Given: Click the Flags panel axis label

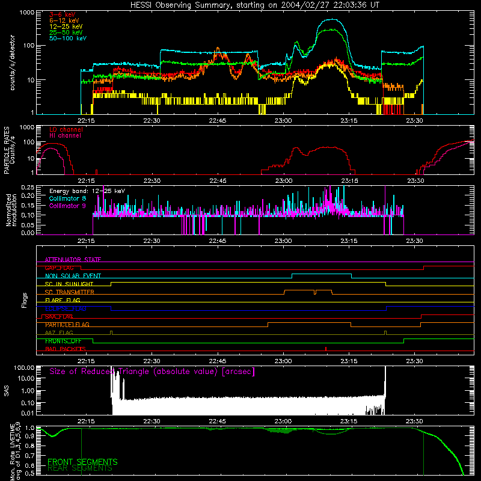Looking at the screenshot, I should [25, 300].
